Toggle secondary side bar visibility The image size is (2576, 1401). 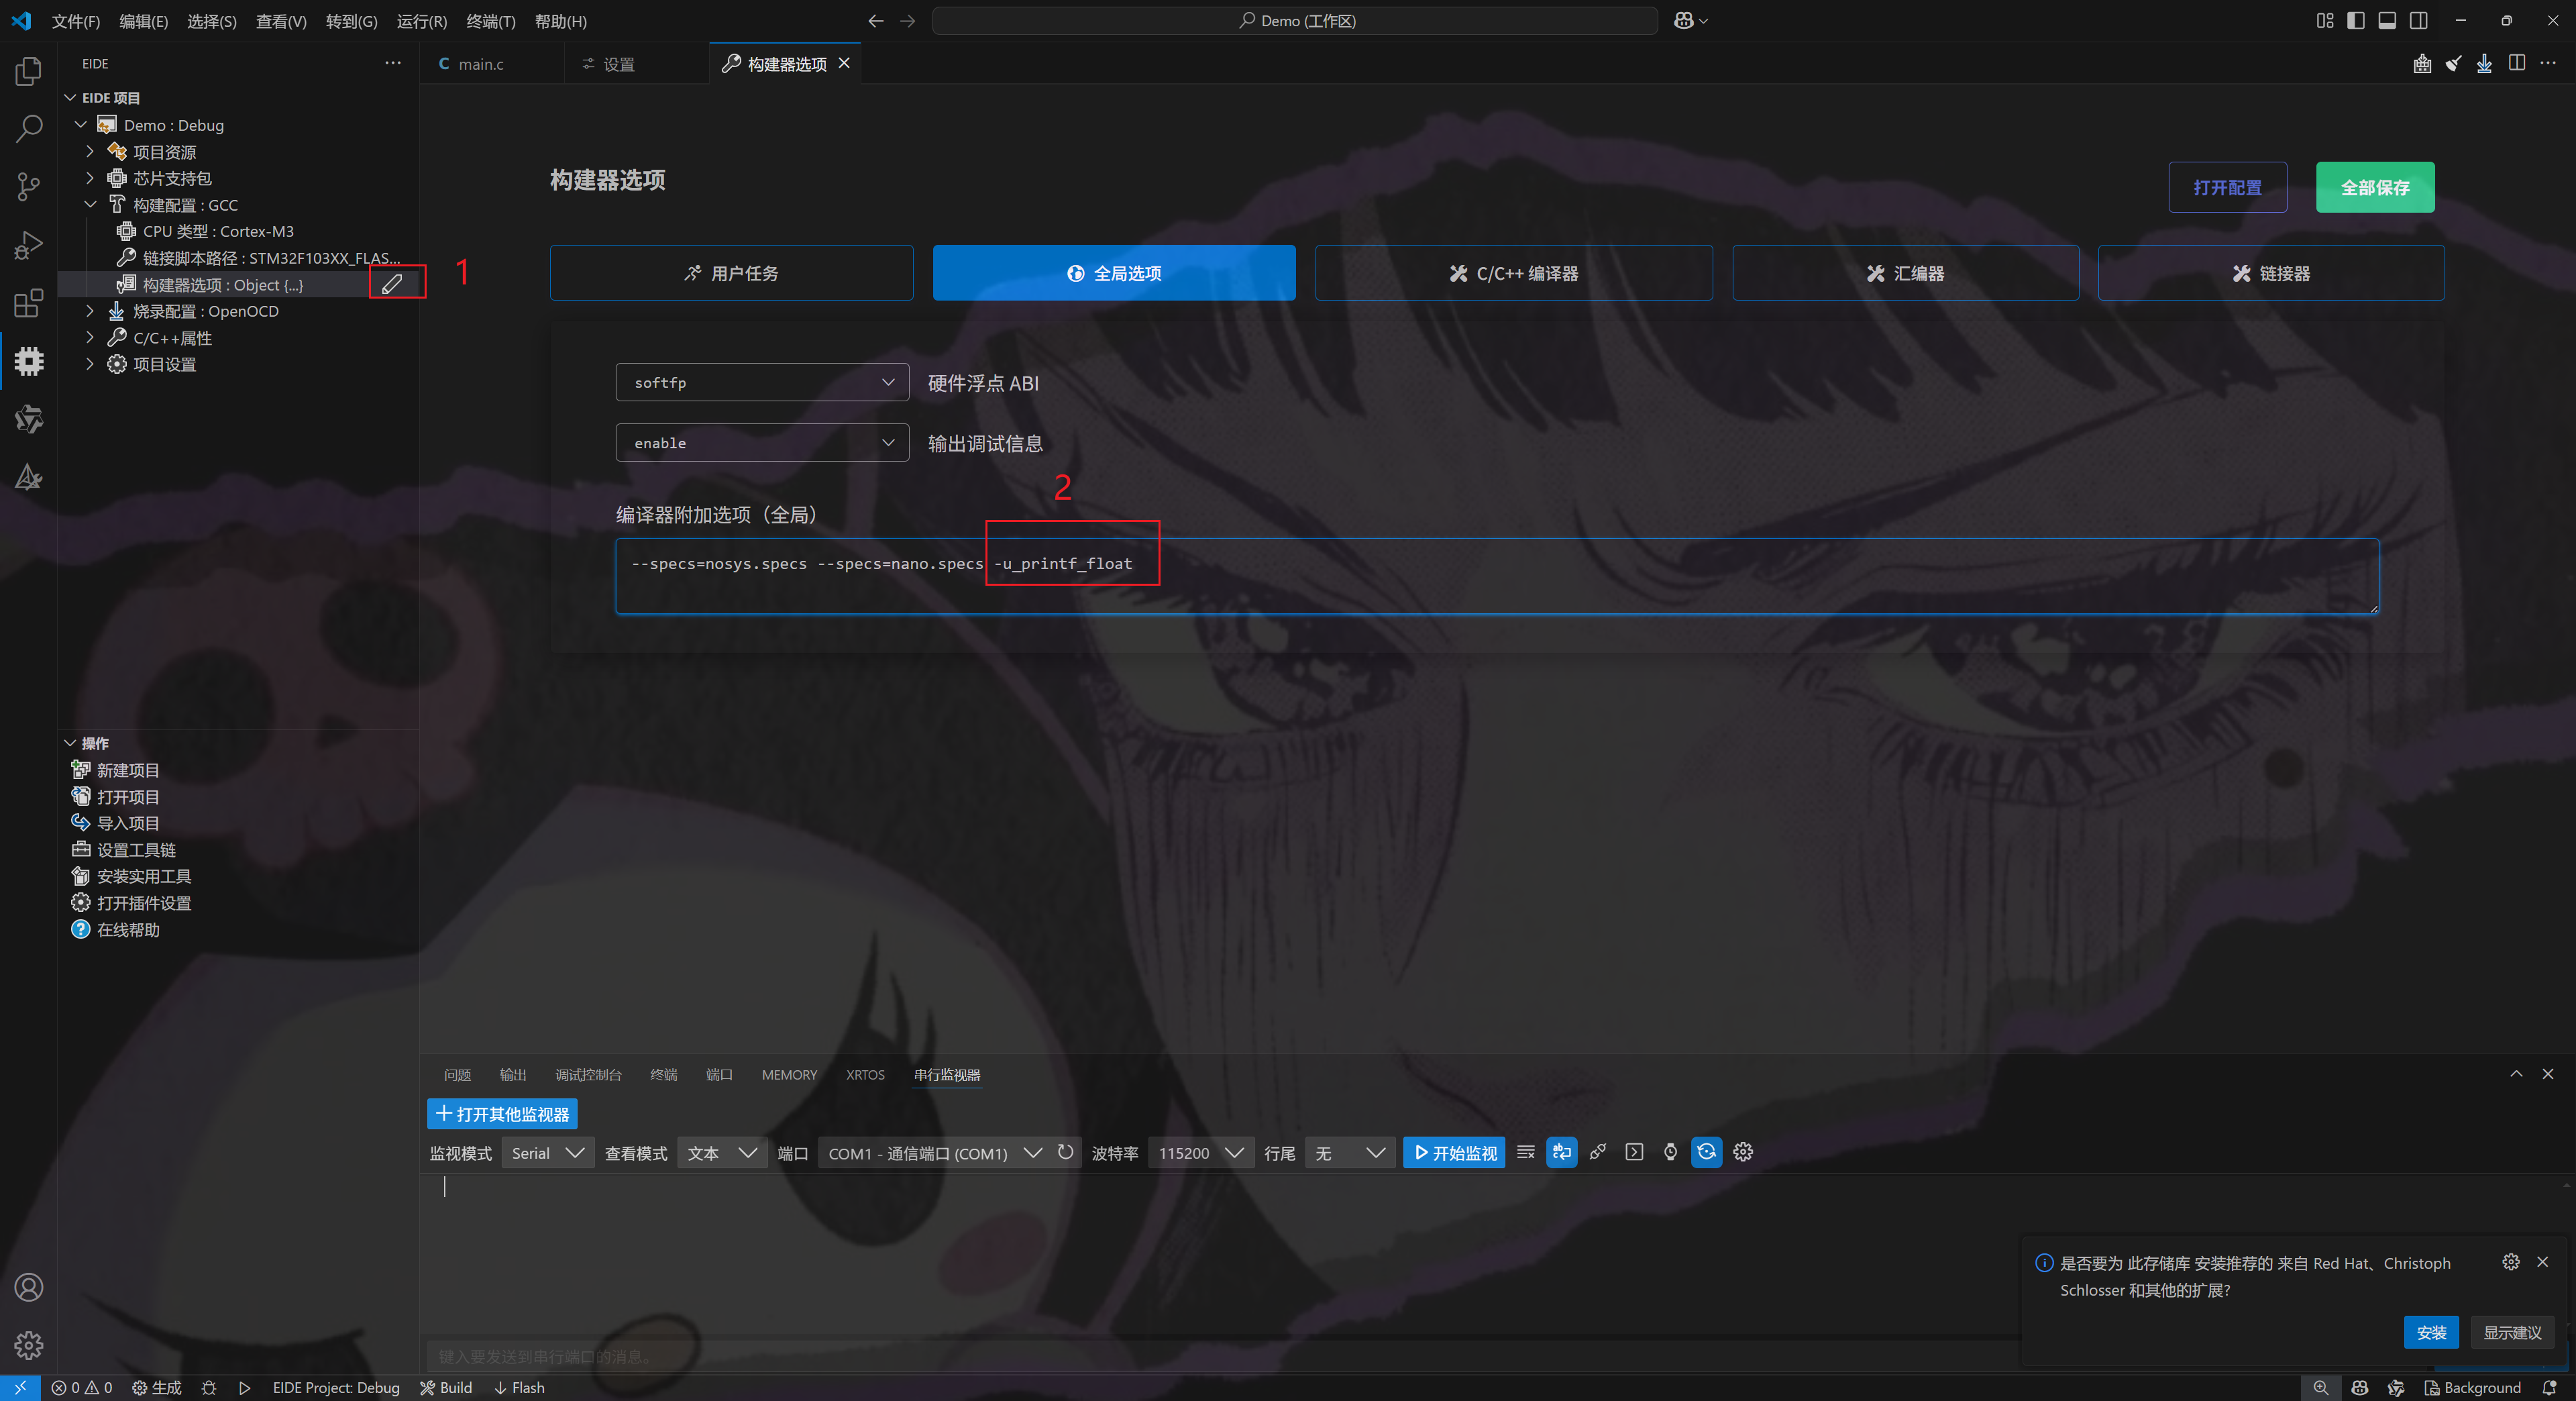[2419, 21]
